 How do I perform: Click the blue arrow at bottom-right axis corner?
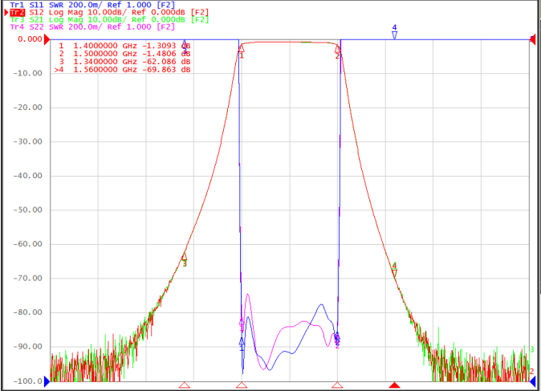[x=532, y=381]
